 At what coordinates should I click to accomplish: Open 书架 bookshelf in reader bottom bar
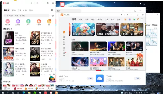click(x=7, y=88)
